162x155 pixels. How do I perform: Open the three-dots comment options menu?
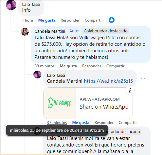tap(143, 78)
